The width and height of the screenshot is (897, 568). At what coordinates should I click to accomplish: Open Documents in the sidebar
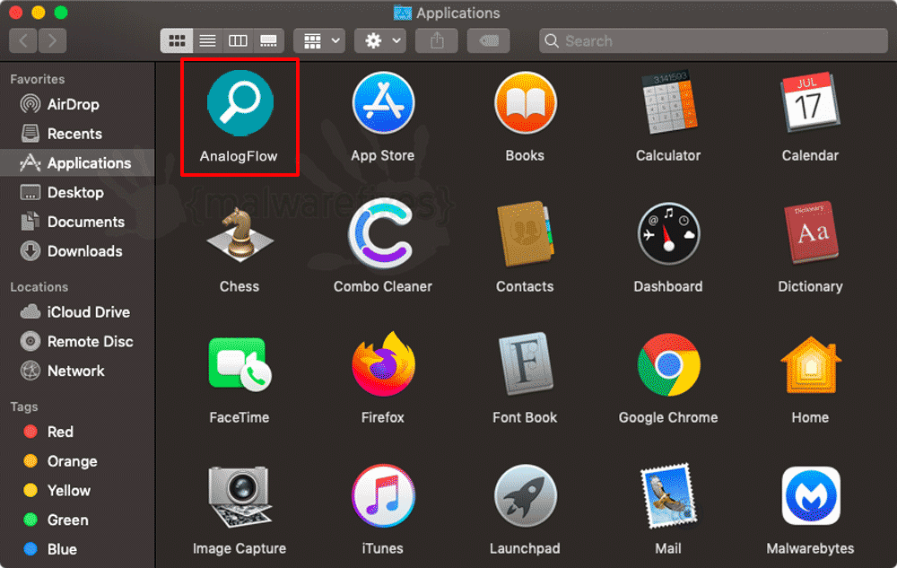pos(77,222)
